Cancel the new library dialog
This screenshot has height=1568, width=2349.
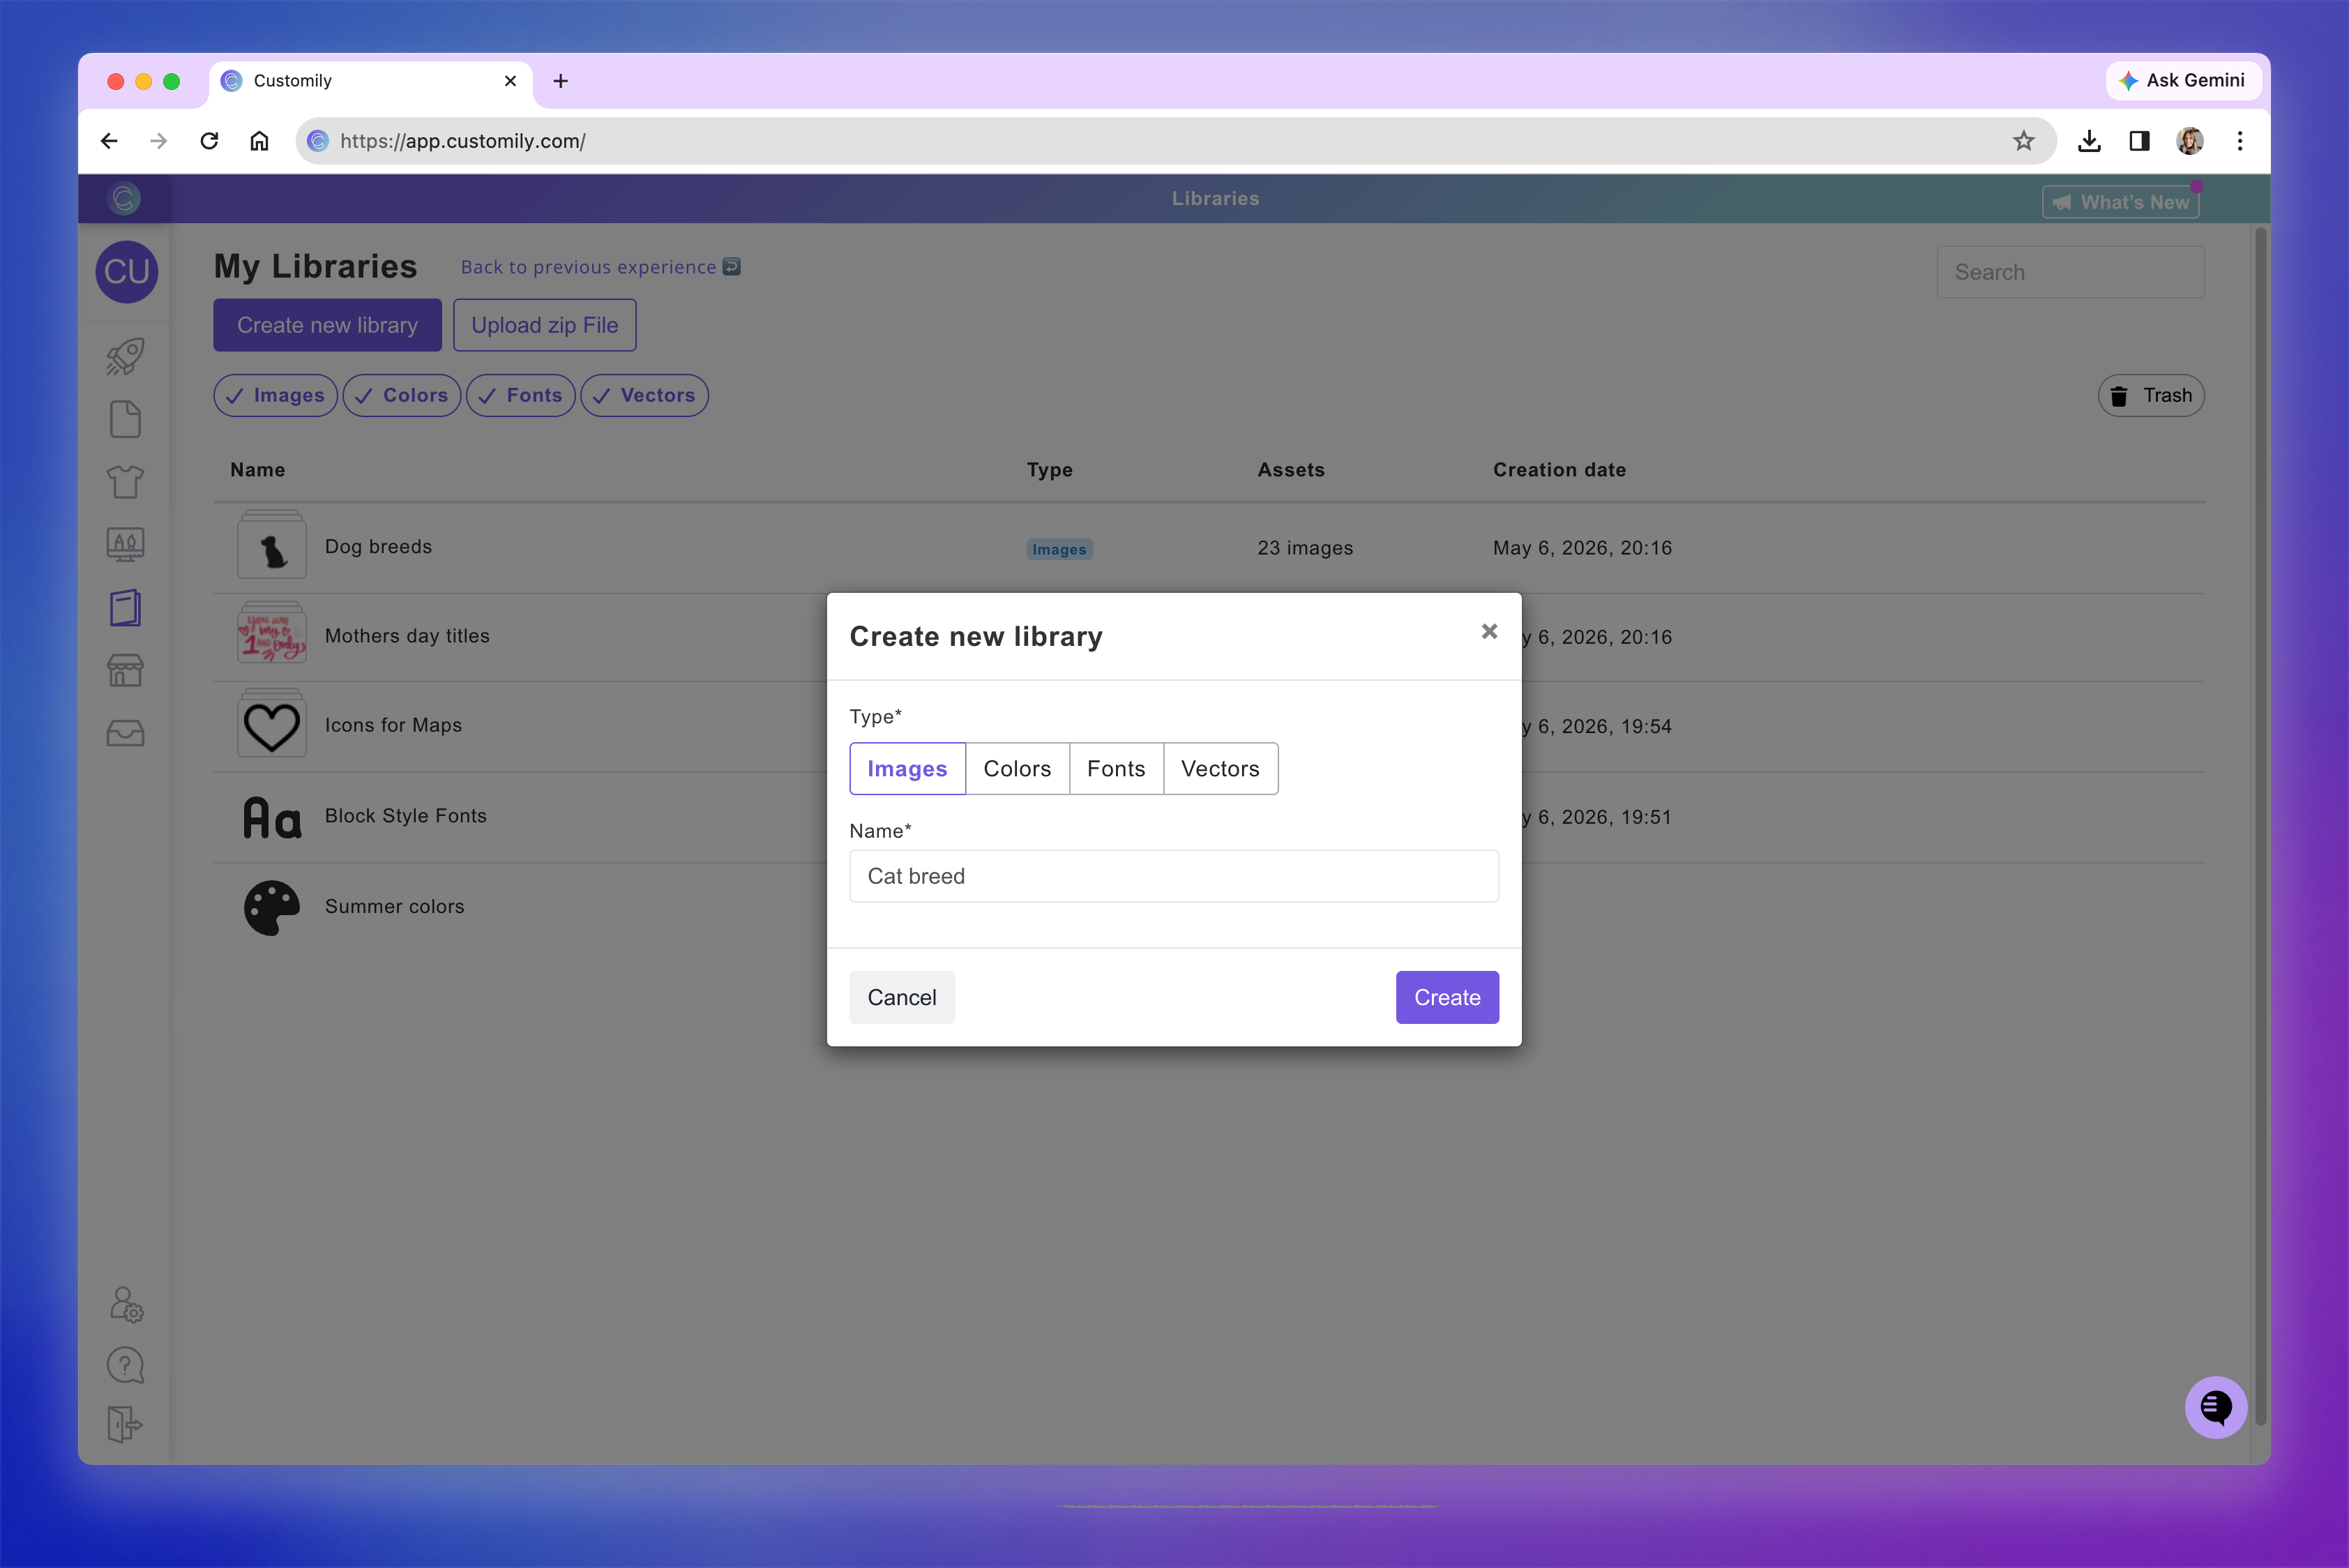tap(902, 997)
